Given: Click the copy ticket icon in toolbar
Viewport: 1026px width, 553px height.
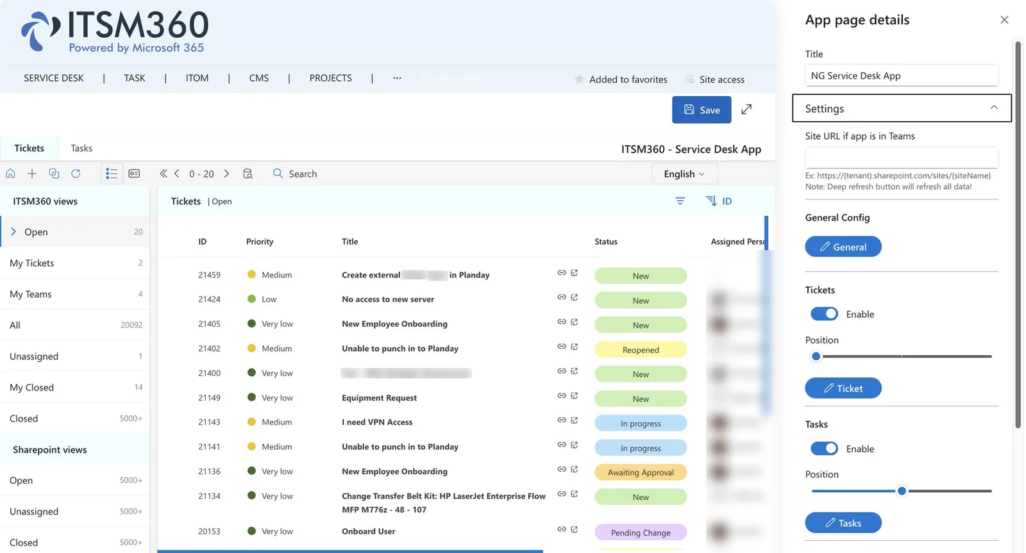Looking at the screenshot, I should tap(54, 174).
